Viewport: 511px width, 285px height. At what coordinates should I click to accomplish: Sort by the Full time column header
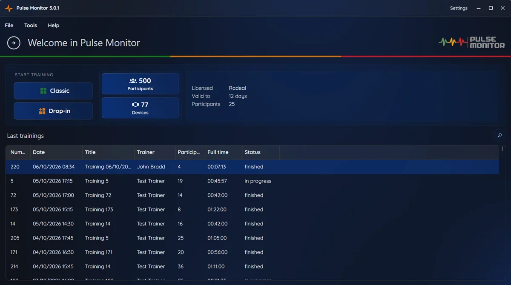(224, 152)
